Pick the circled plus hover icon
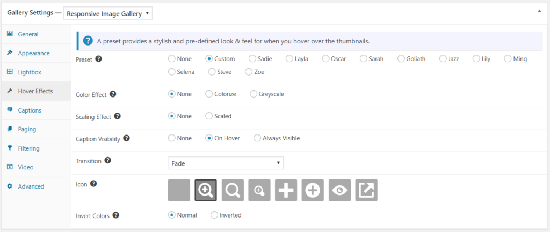550x232 pixels. point(313,190)
